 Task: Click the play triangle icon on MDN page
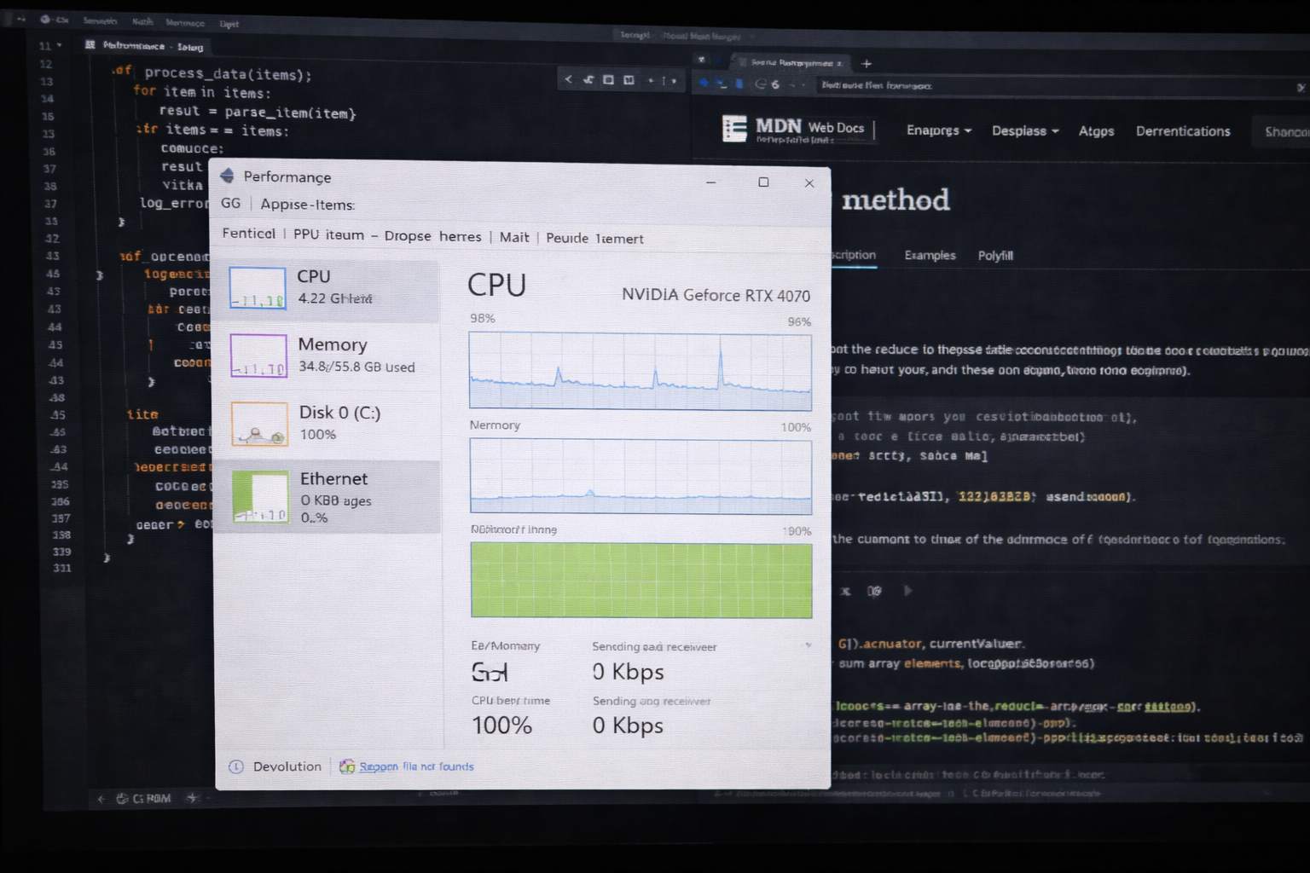[x=907, y=590]
